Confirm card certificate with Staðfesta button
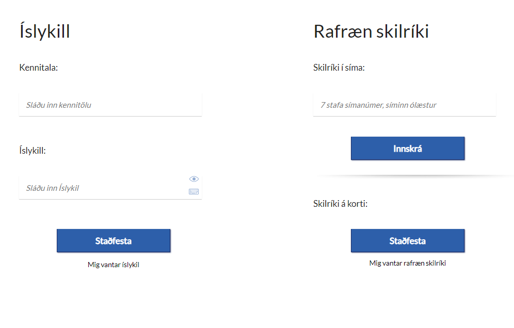 pyautogui.click(x=408, y=241)
